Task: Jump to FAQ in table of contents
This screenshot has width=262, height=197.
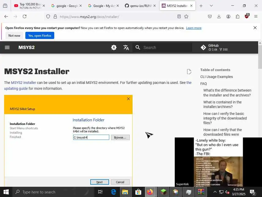Action: coord(203,84)
